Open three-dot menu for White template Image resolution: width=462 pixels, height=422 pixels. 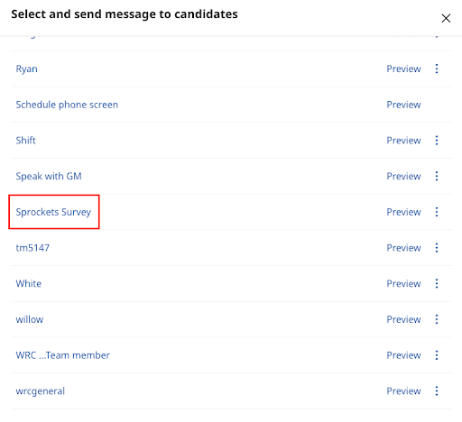pyautogui.click(x=437, y=283)
